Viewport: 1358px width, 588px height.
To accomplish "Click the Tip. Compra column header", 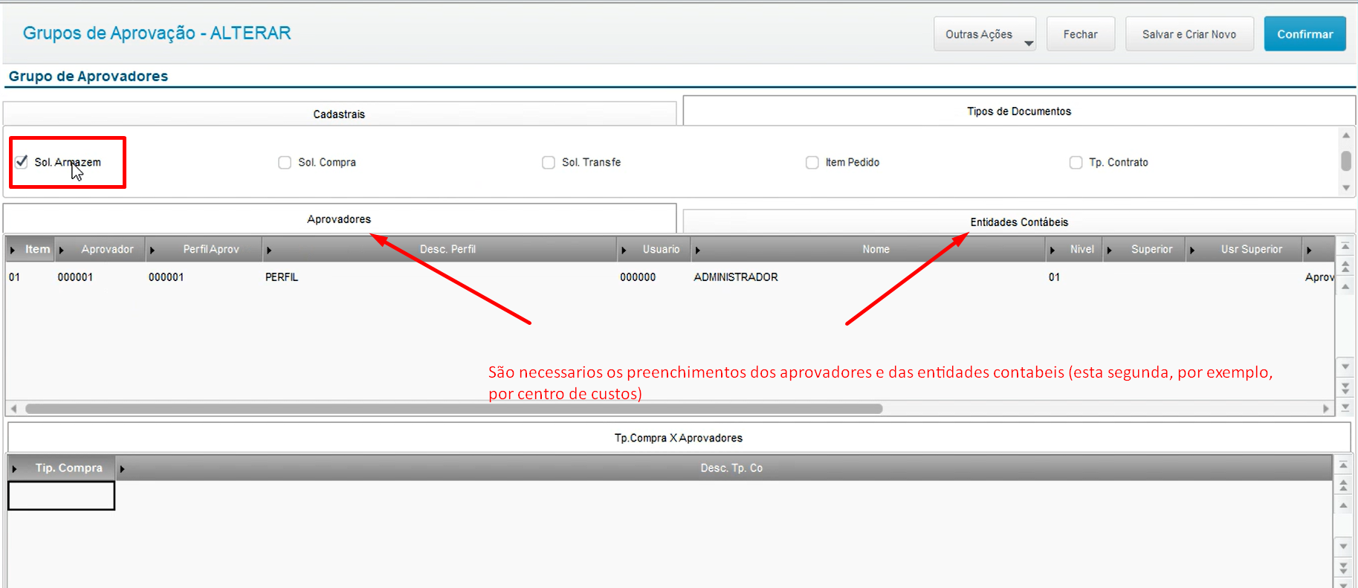I will tap(62, 468).
